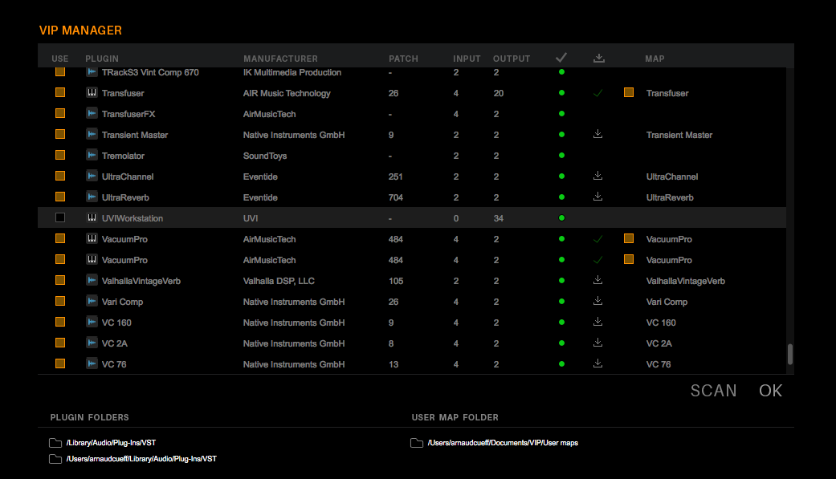The width and height of the screenshot is (836, 479).
Task: Sort by the MAP column header
Action: [x=655, y=59]
